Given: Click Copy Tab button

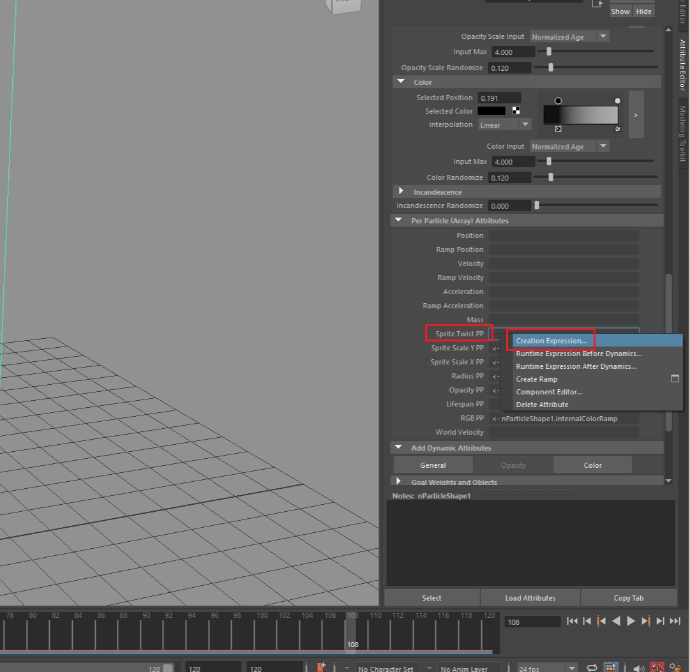Looking at the screenshot, I should click(x=628, y=597).
